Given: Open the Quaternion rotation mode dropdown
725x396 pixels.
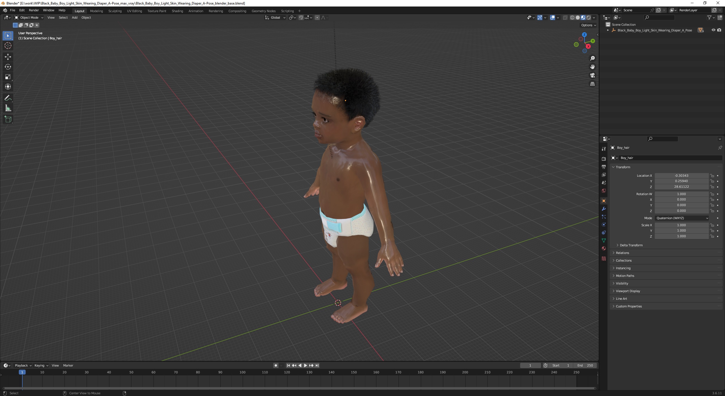Looking at the screenshot, I should (681, 218).
